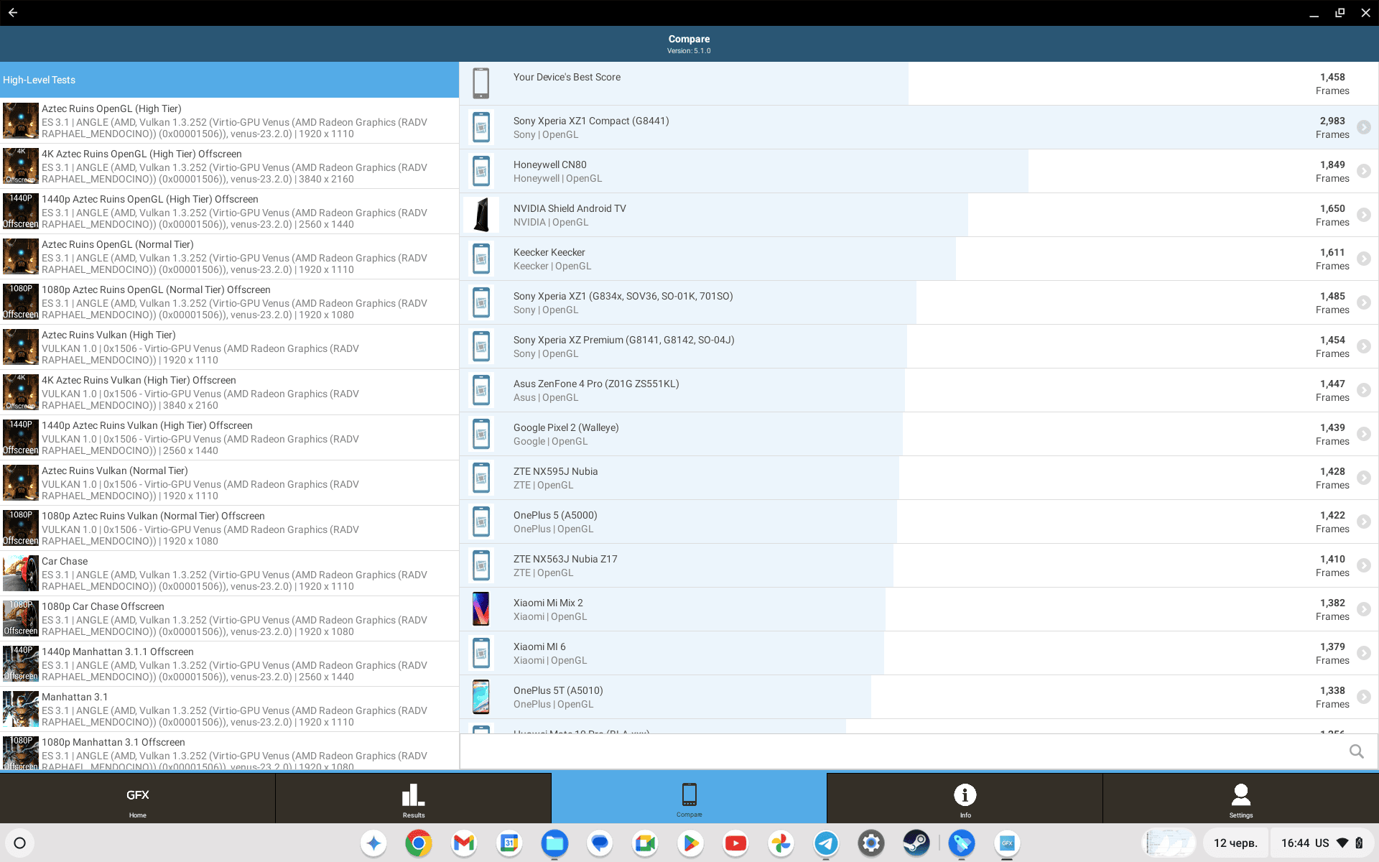Switch to the Results tab
Image resolution: width=1379 pixels, height=862 pixels.
pyautogui.click(x=414, y=798)
